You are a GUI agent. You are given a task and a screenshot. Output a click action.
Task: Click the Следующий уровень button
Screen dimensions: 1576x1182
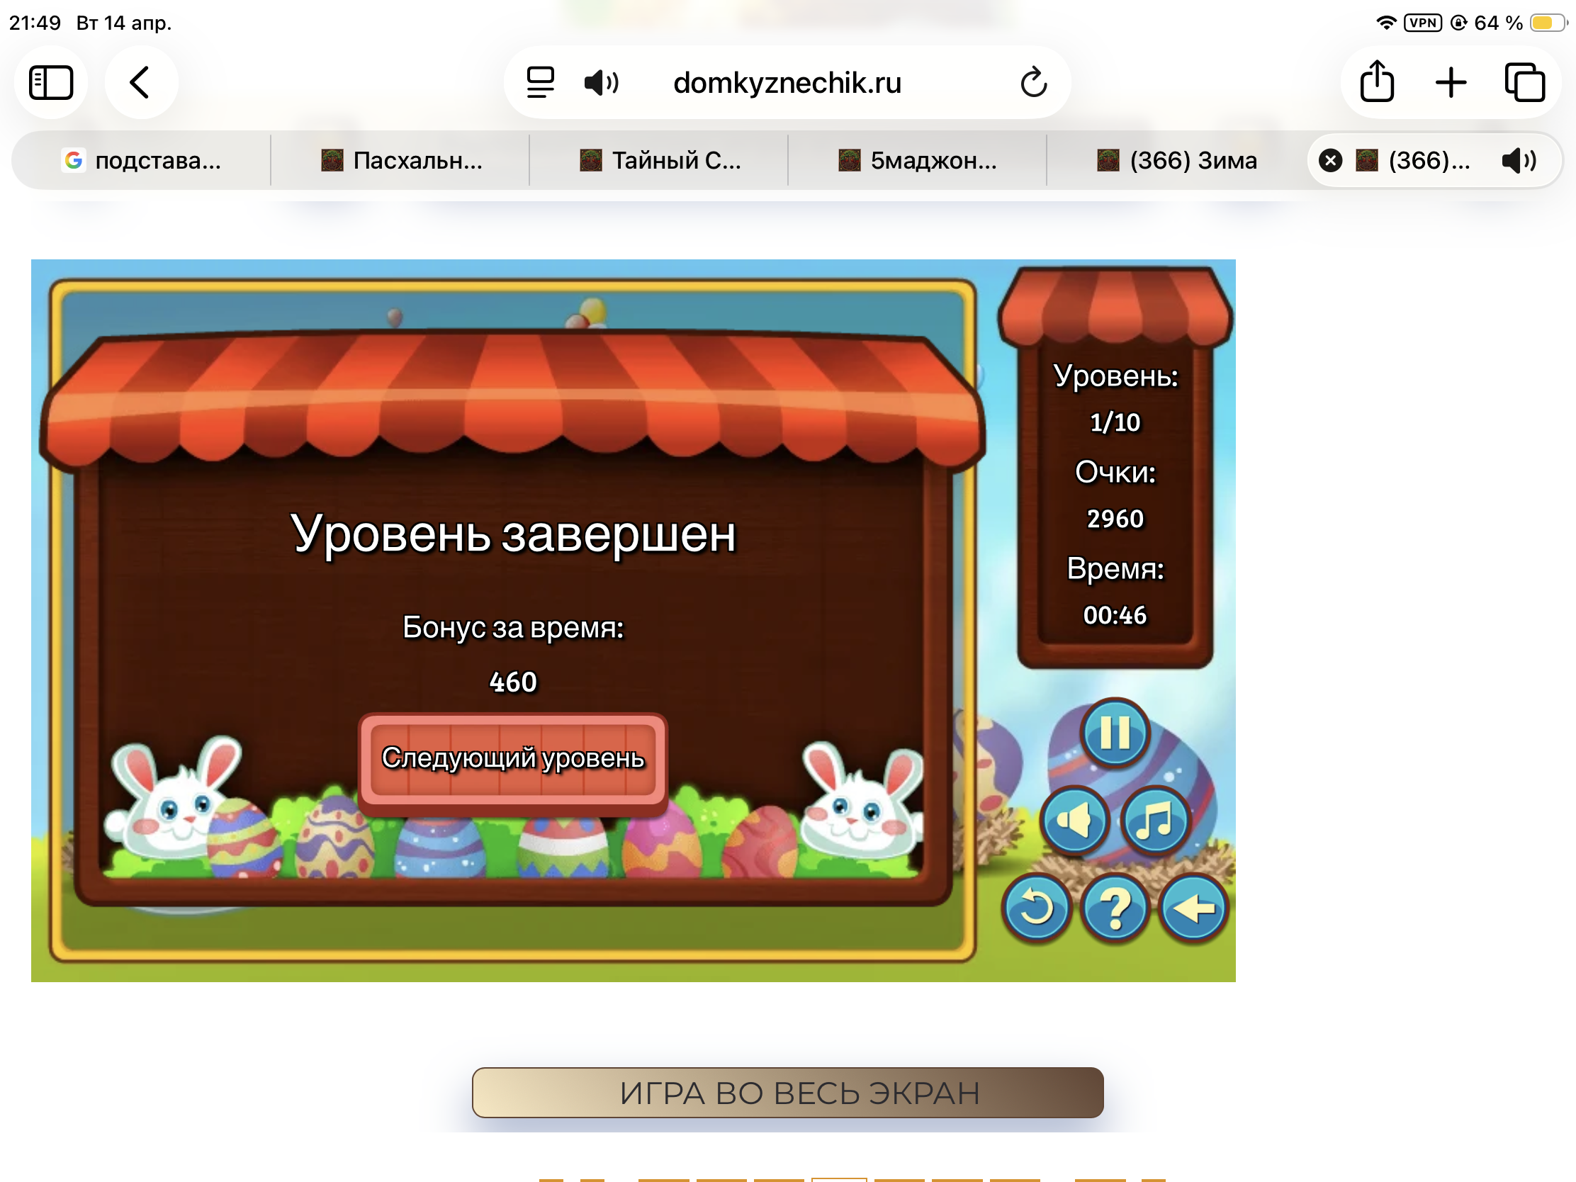[512, 759]
